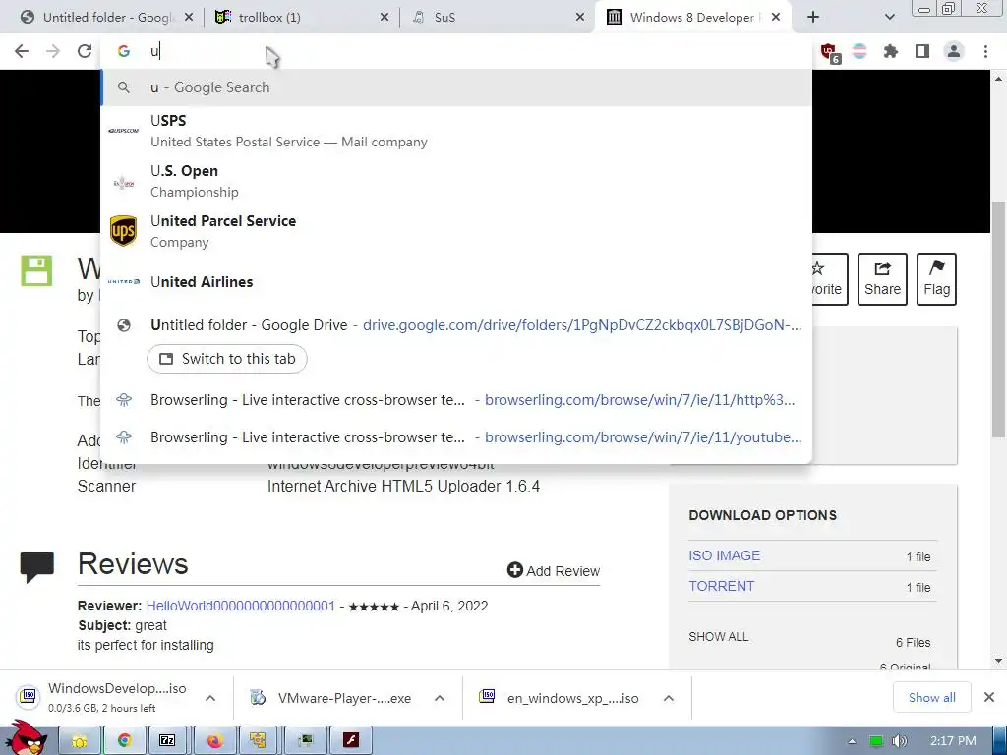Close the trollbox (1) tab
This screenshot has height=755, width=1007.
(x=385, y=18)
